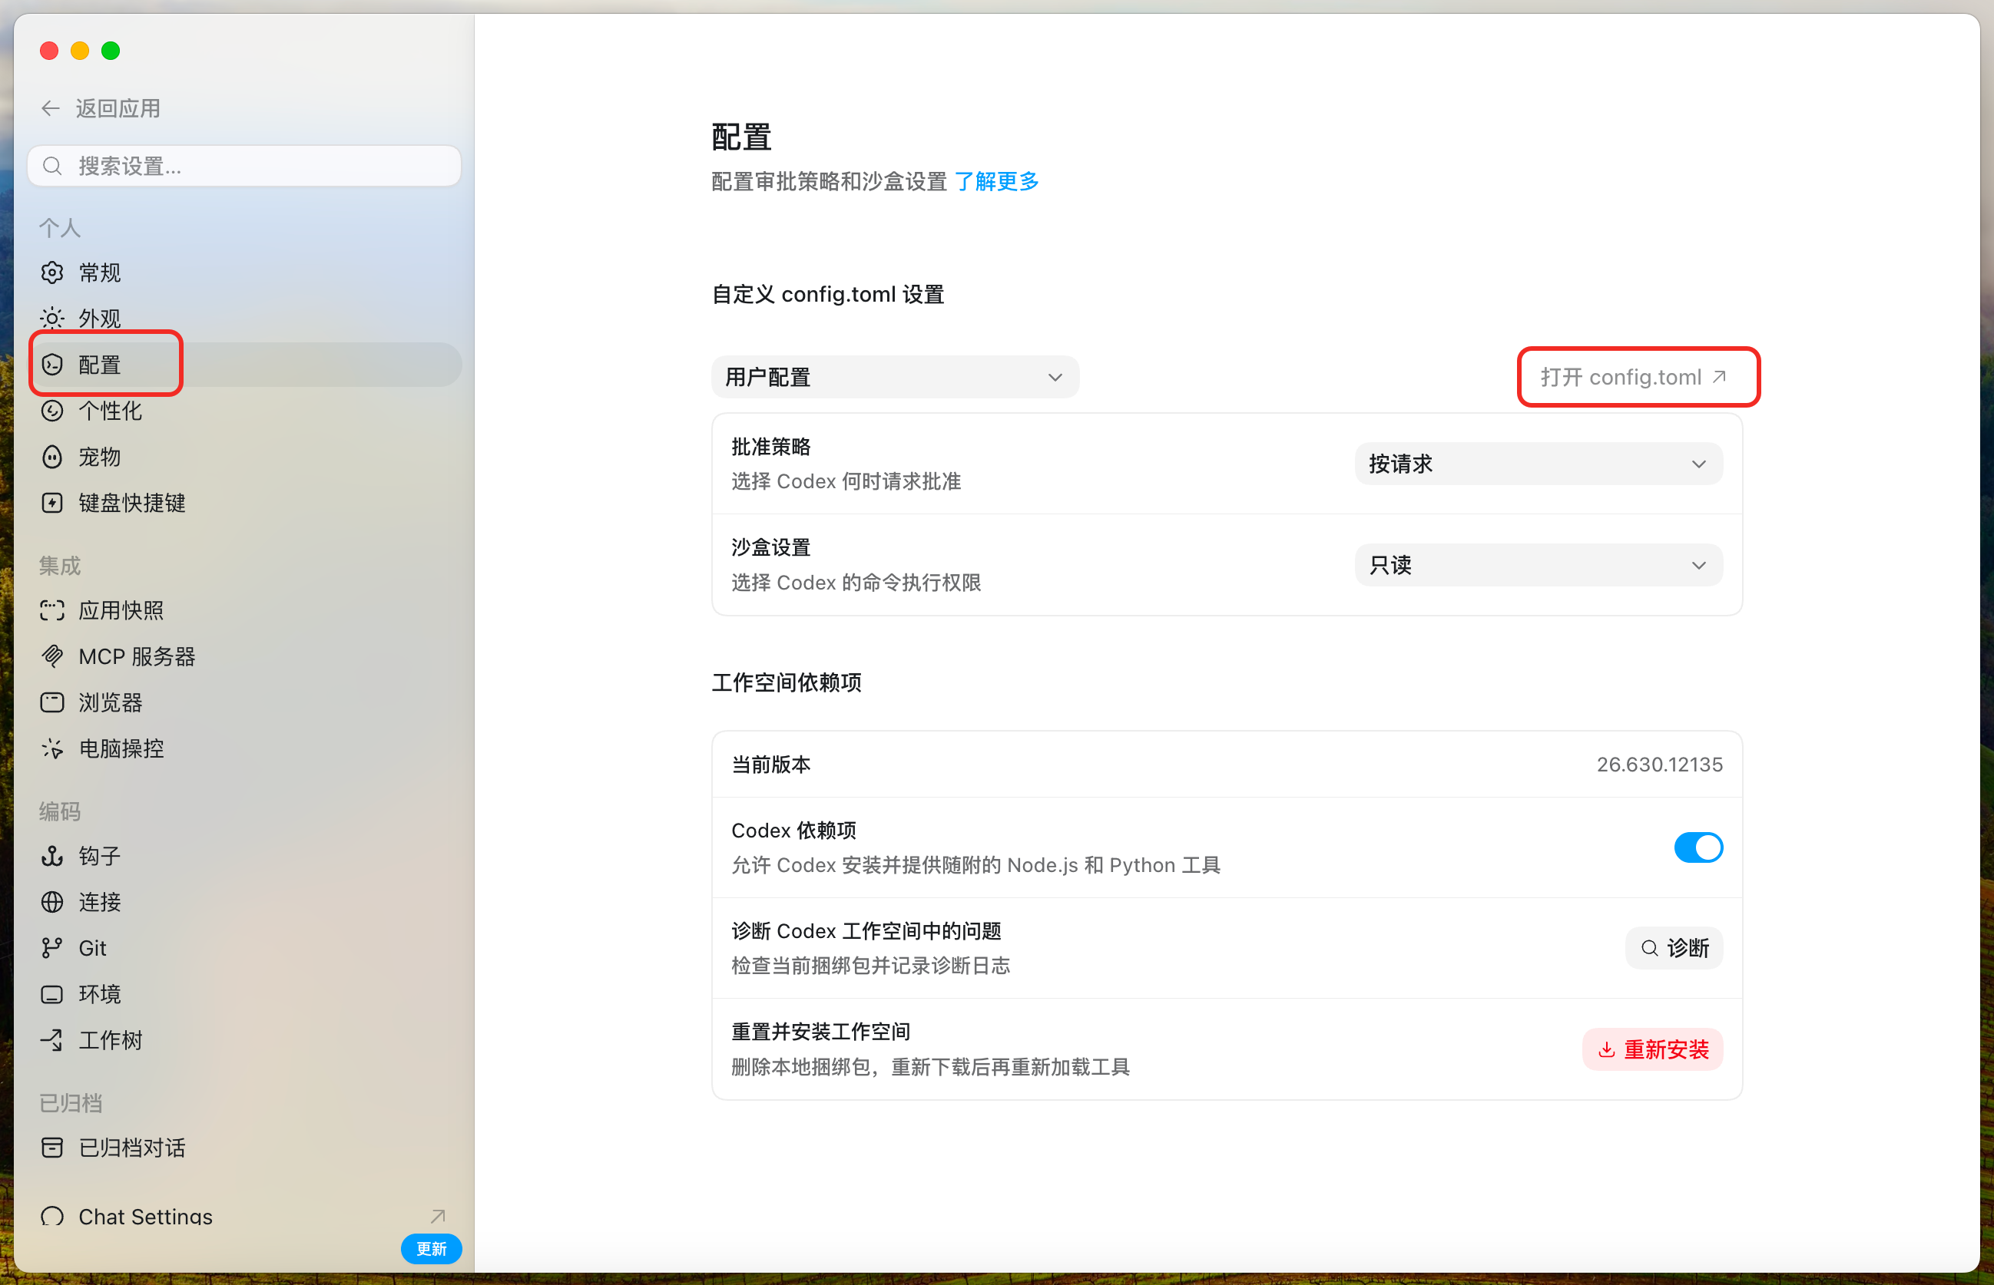
Task: Click the 自定义 config.toml 设置 heading
Action: (827, 295)
